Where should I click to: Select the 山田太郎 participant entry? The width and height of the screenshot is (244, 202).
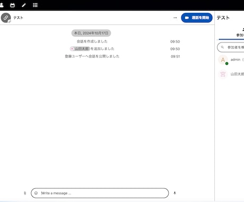point(231,74)
